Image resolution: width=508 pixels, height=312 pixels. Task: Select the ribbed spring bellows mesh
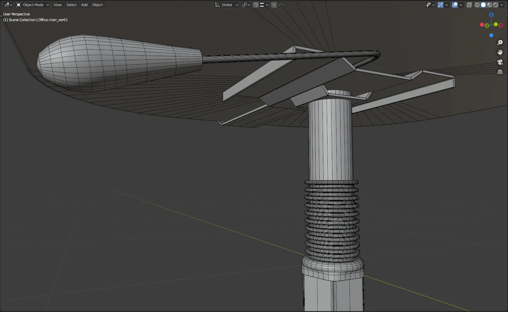click(332, 221)
